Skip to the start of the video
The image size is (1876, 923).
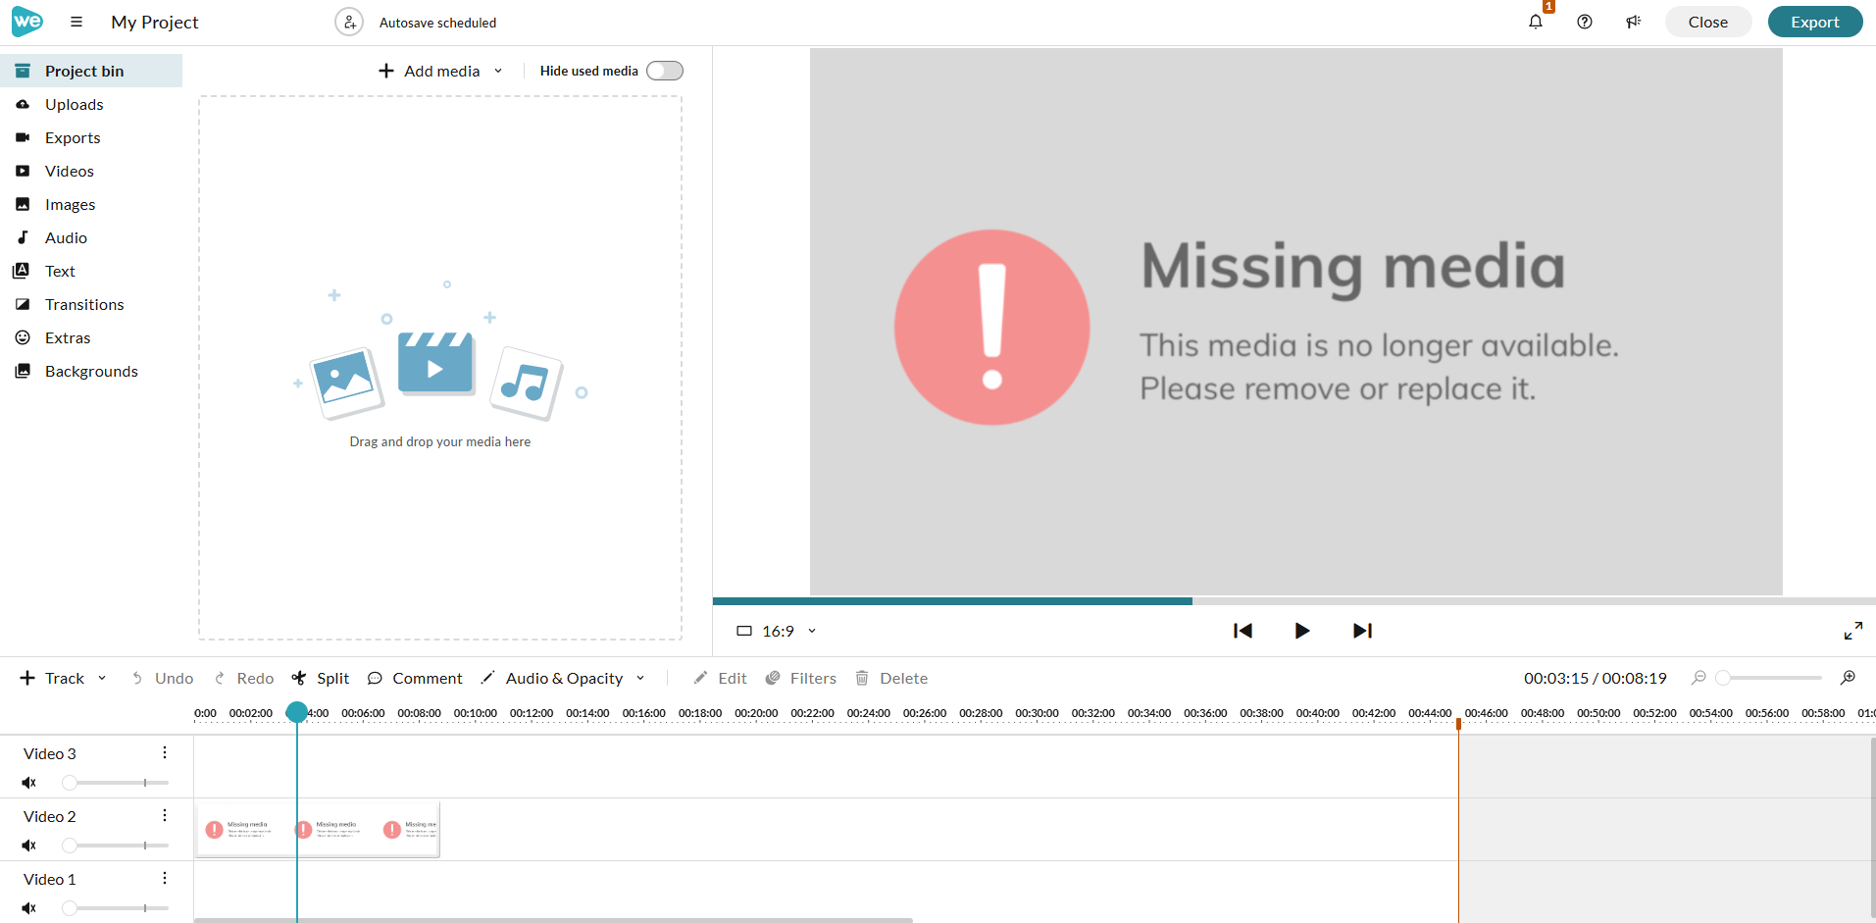pos(1242,631)
